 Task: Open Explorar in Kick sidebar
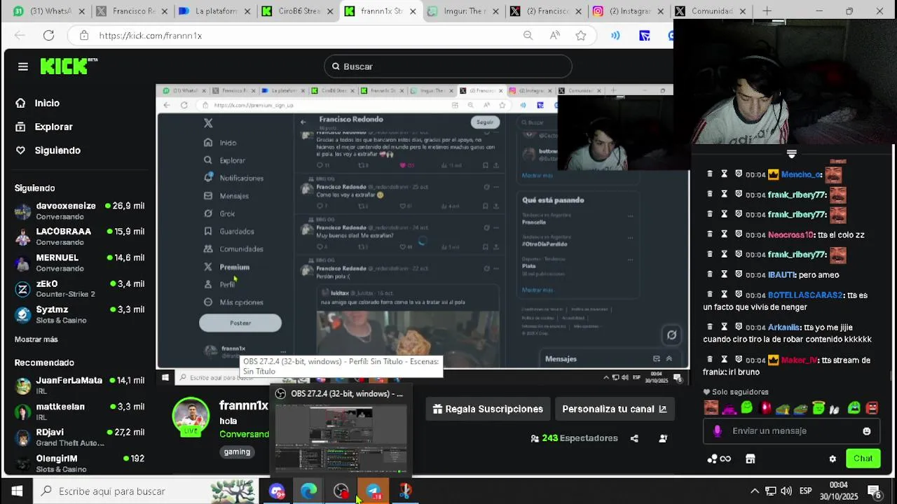tap(53, 127)
